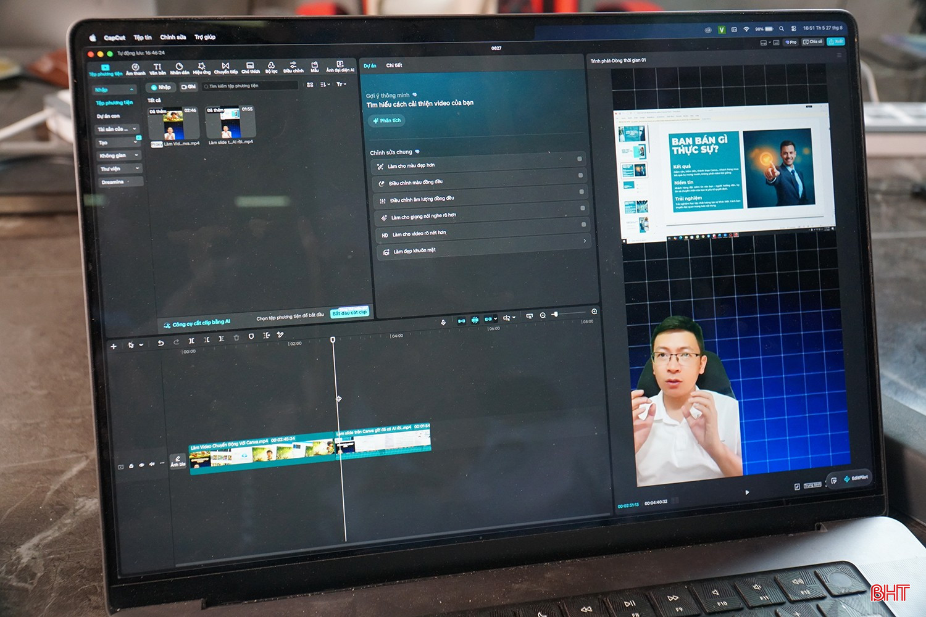Screen dimensions: 926x617
Task: Redo the last timeline edit
Action: pyautogui.click(x=176, y=342)
